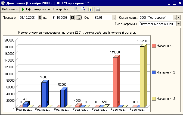
Task: Click the small blue bar labeled 9400
Action: (x=26, y=104)
